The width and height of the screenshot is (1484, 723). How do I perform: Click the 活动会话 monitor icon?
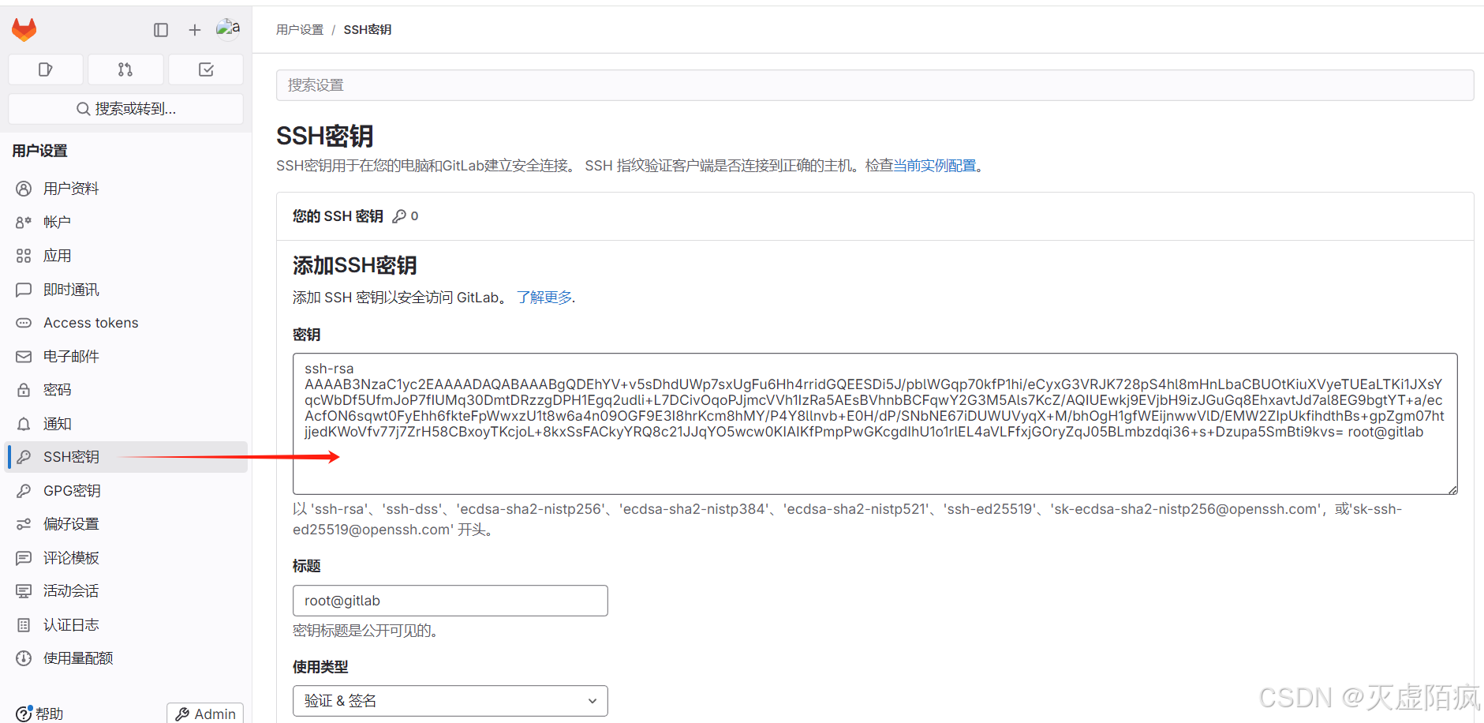pyautogui.click(x=24, y=591)
